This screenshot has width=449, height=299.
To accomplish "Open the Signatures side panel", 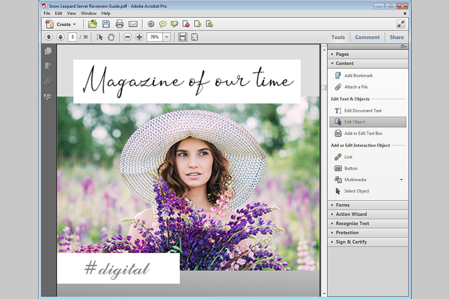I will [x=48, y=97].
